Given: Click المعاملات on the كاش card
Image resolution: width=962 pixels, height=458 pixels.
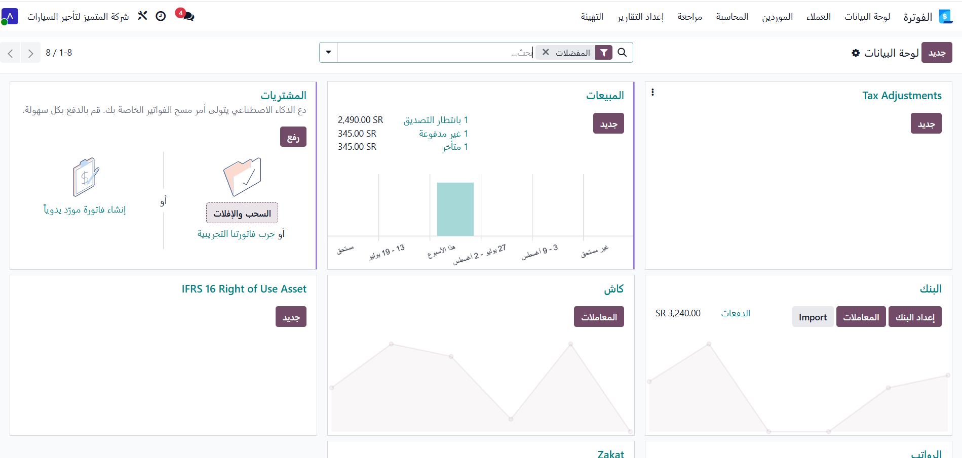Looking at the screenshot, I should point(599,317).
